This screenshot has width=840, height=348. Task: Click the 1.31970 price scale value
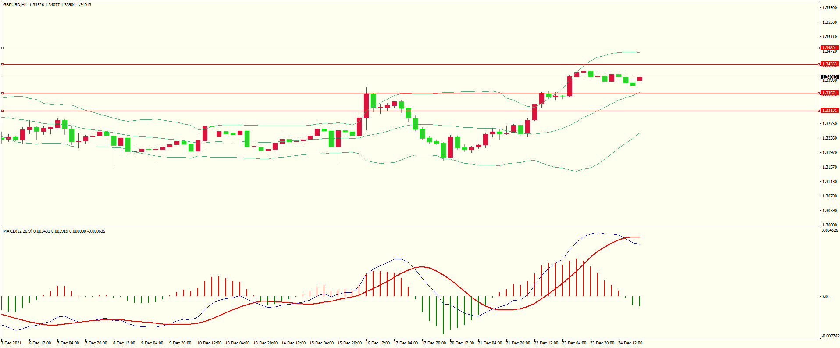[x=830, y=153]
